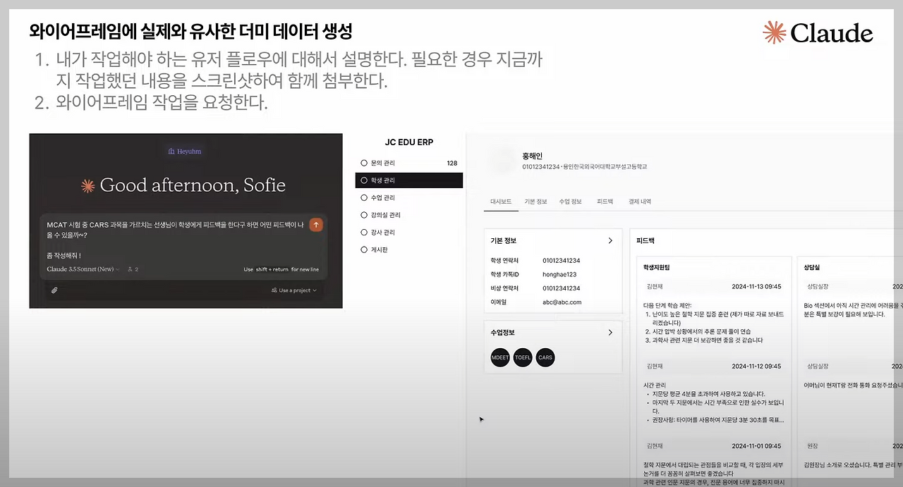The width and height of the screenshot is (903, 487).
Task: Click the 피드백 panel heading
Action: coord(646,240)
